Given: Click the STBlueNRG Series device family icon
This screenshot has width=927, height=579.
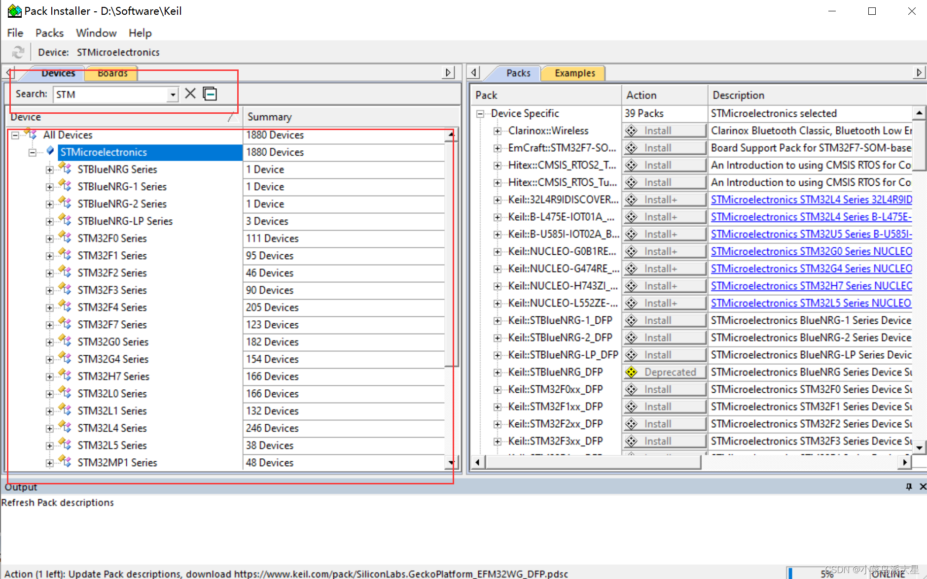Looking at the screenshot, I should pyautogui.click(x=65, y=169).
